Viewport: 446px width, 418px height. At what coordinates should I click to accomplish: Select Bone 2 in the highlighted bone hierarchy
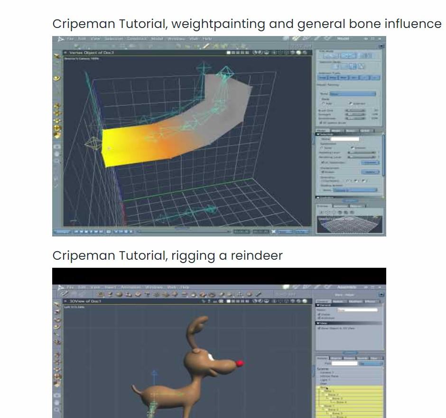tap(333, 395)
